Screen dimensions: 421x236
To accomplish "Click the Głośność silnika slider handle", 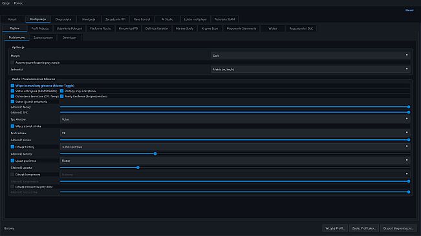I will click(x=408, y=140).
